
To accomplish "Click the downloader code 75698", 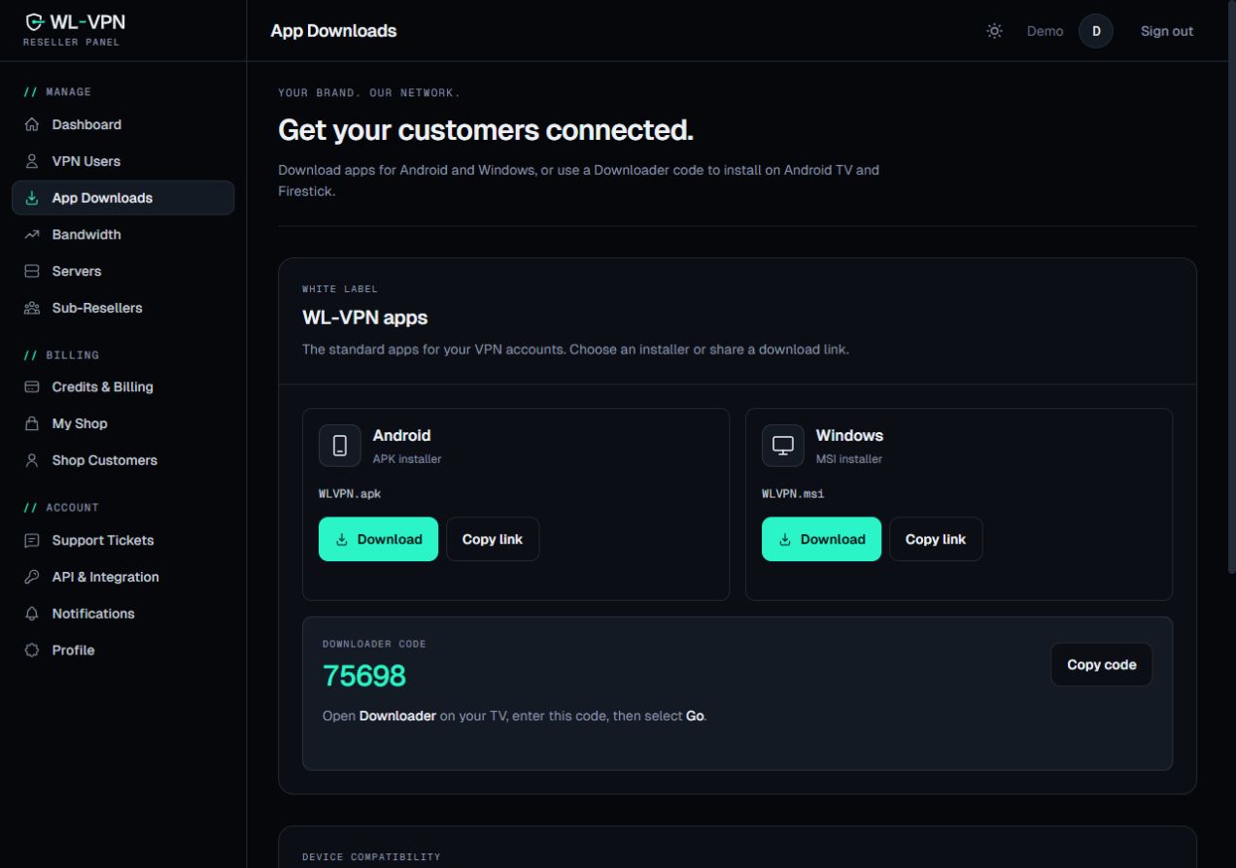I will (x=364, y=676).
